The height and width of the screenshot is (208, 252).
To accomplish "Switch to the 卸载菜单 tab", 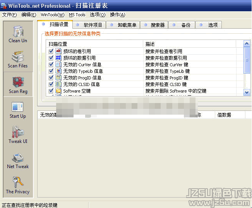I will coord(123,25).
